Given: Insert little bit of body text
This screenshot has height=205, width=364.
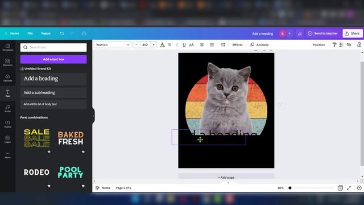Looking at the screenshot, I should point(53,104).
